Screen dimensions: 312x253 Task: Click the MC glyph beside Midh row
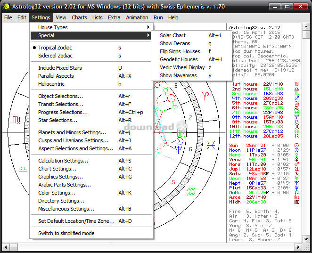click(x=296, y=202)
